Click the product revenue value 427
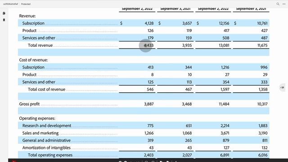The image size is (288, 162). point(264,31)
